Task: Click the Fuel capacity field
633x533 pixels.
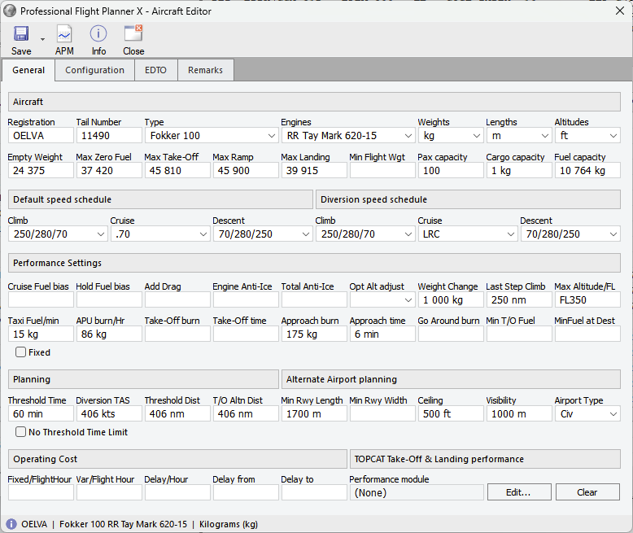Action: pyautogui.click(x=587, y=170)
